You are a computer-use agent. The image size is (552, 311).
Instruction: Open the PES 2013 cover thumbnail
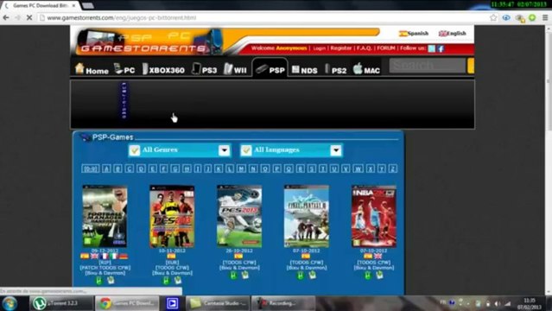pos(239,216)
